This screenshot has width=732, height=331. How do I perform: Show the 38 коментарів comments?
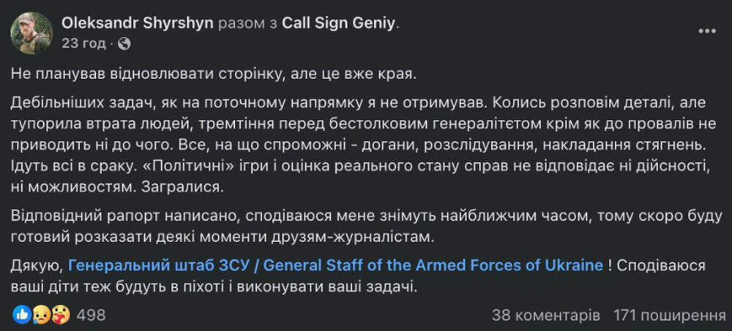[x=546, y=316]
